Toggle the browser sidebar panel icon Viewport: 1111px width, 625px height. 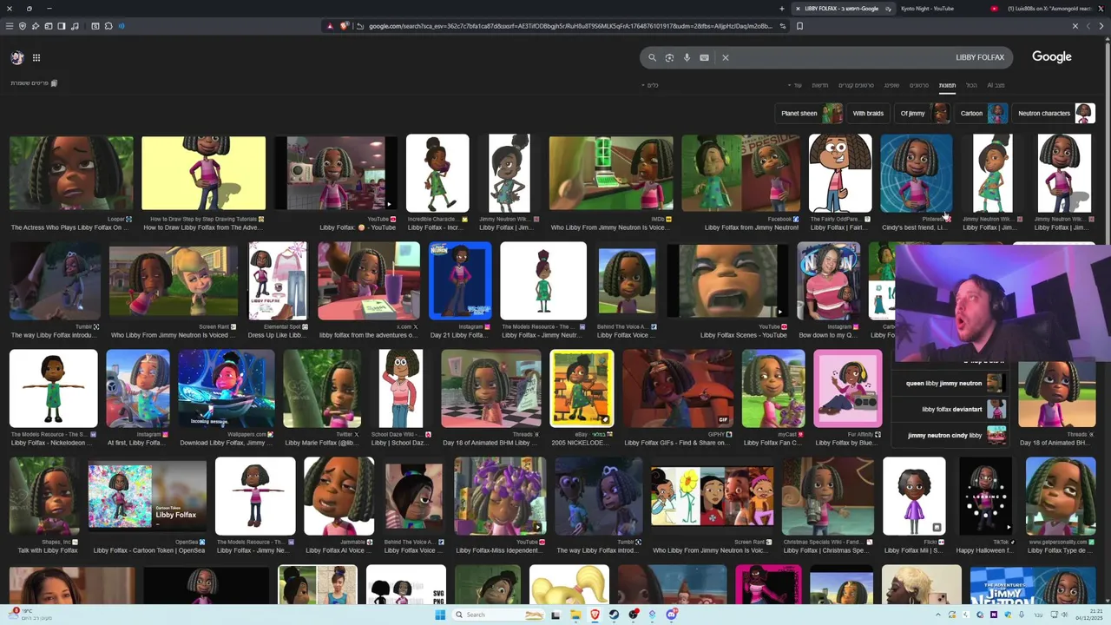click(62, 26)
